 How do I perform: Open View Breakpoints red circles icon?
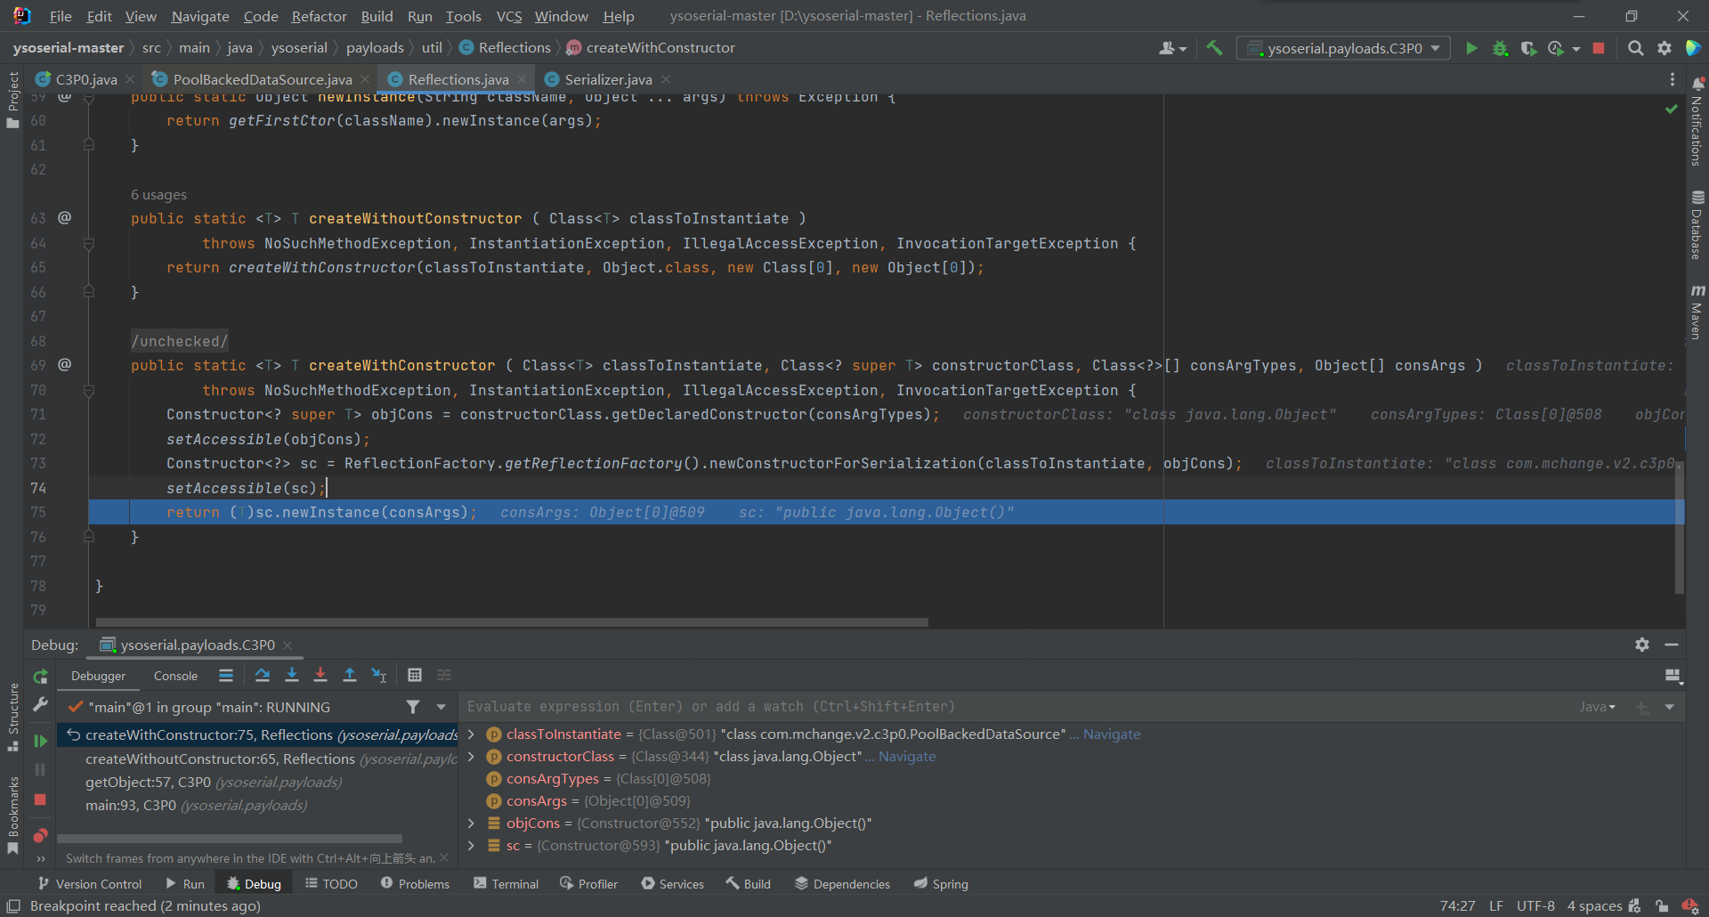(x=40, y=835)
